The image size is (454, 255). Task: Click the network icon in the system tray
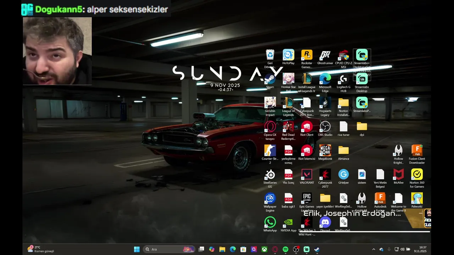click(397, 249)
